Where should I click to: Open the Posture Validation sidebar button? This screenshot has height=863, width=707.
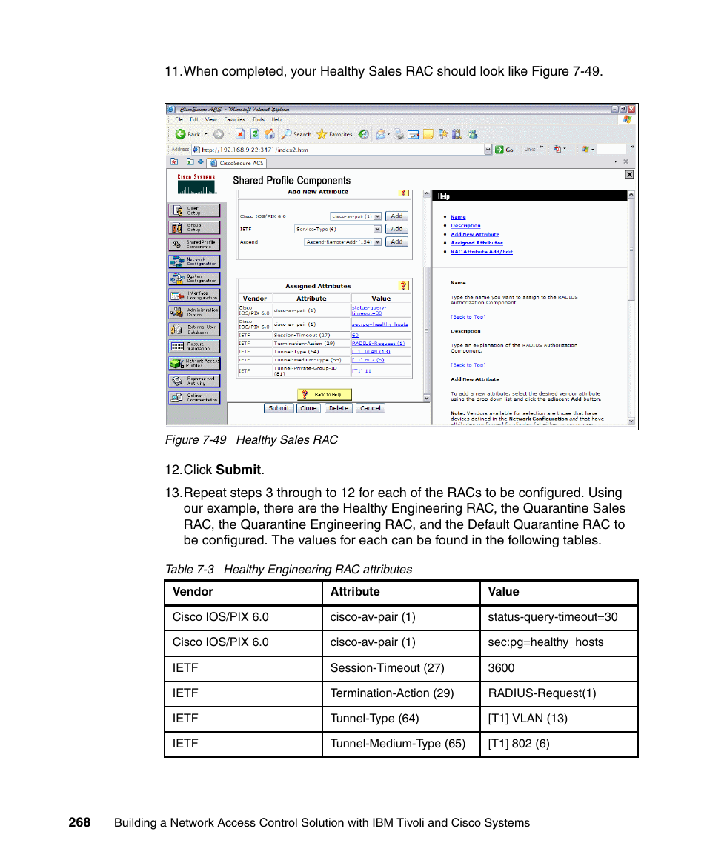pos(194,346)
